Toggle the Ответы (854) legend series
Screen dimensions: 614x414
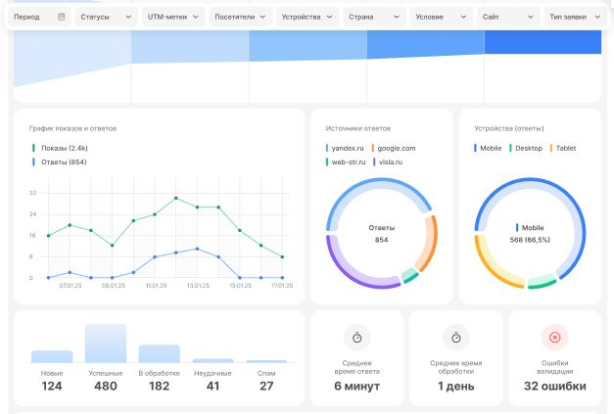(x=60, y=161)
